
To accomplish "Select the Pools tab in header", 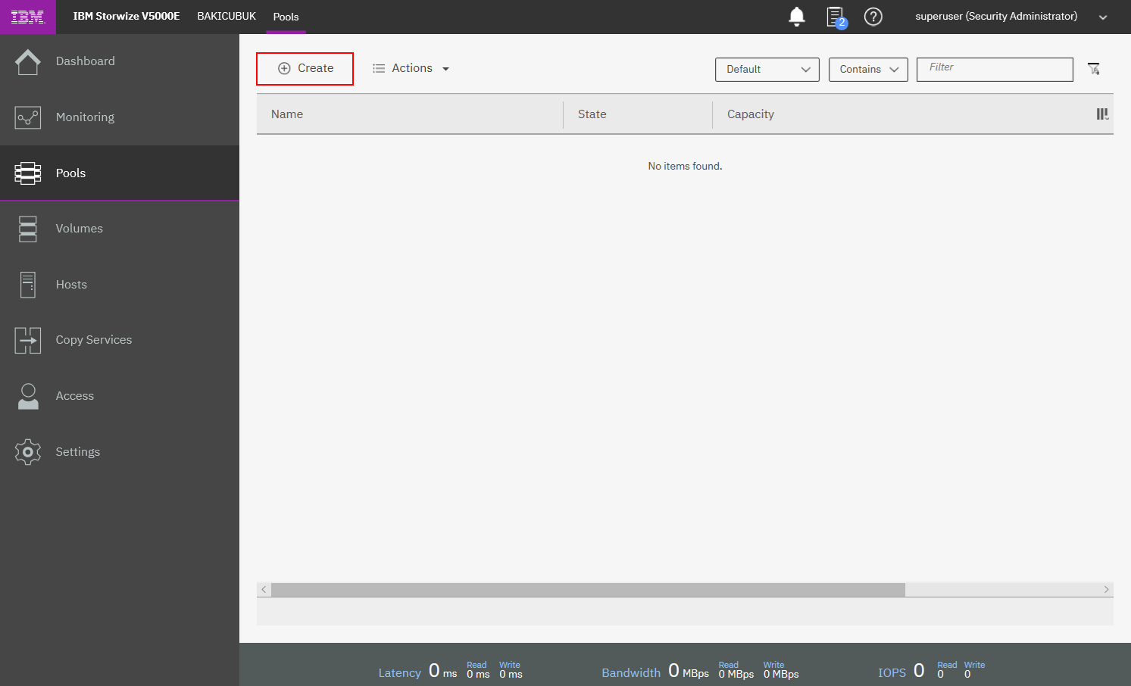I will pyautogui.click(x=286, y=17).
